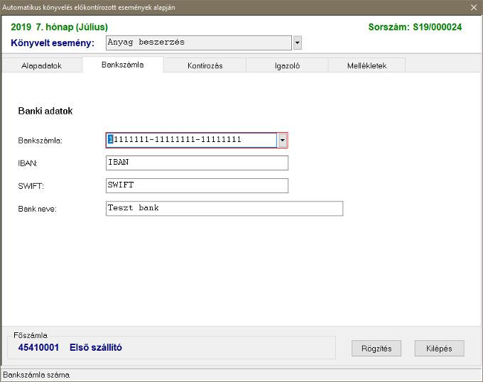Select the Bankszámla tab

123,65
